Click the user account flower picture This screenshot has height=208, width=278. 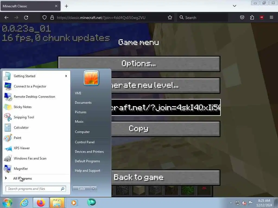[x=91, y=78]
